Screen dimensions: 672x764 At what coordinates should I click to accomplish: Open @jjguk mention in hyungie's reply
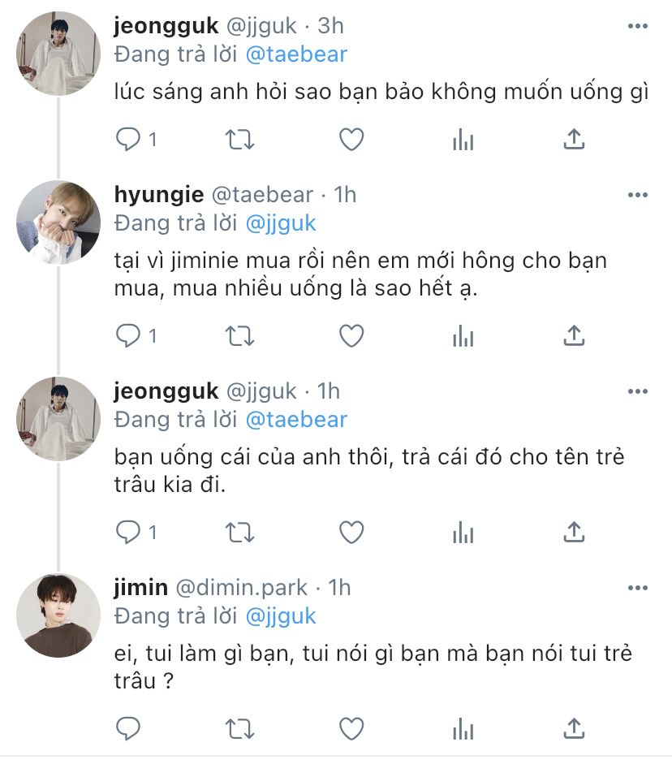click(x=281, y=223)
